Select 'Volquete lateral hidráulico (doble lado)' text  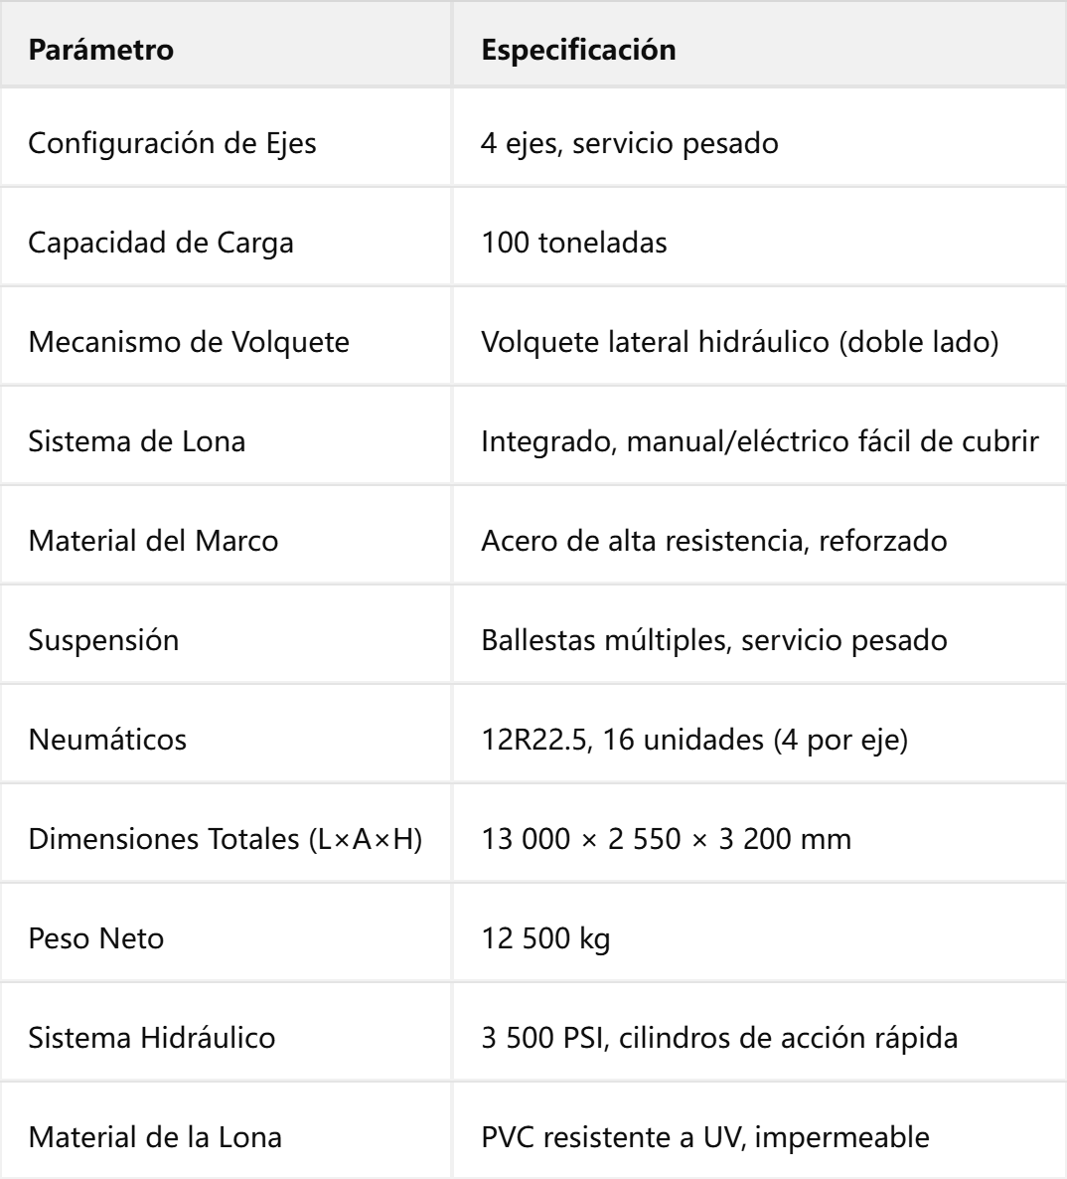[740, 342]
